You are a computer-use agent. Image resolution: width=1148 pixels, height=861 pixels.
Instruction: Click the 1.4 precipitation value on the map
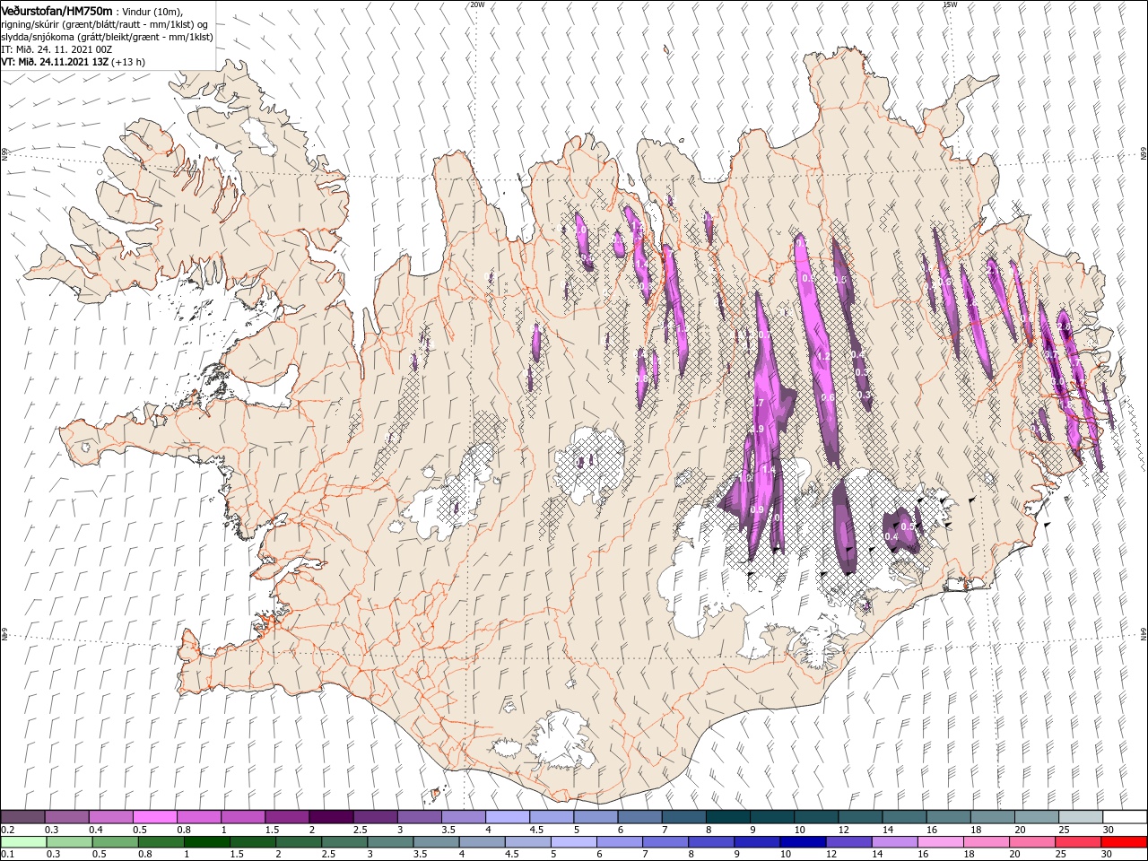point(768,470)
